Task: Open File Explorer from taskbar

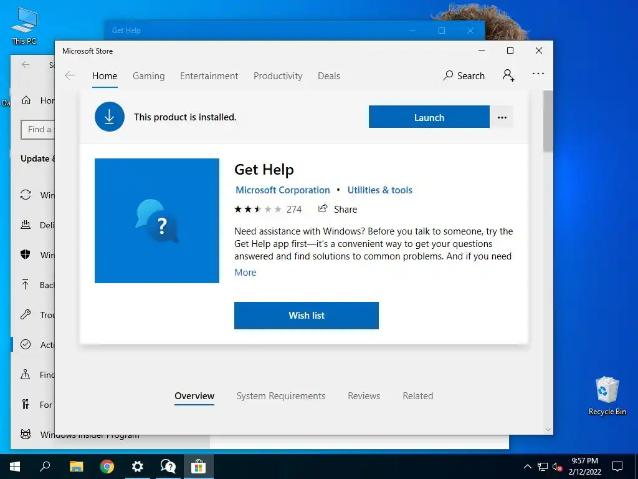Action: 76,467
